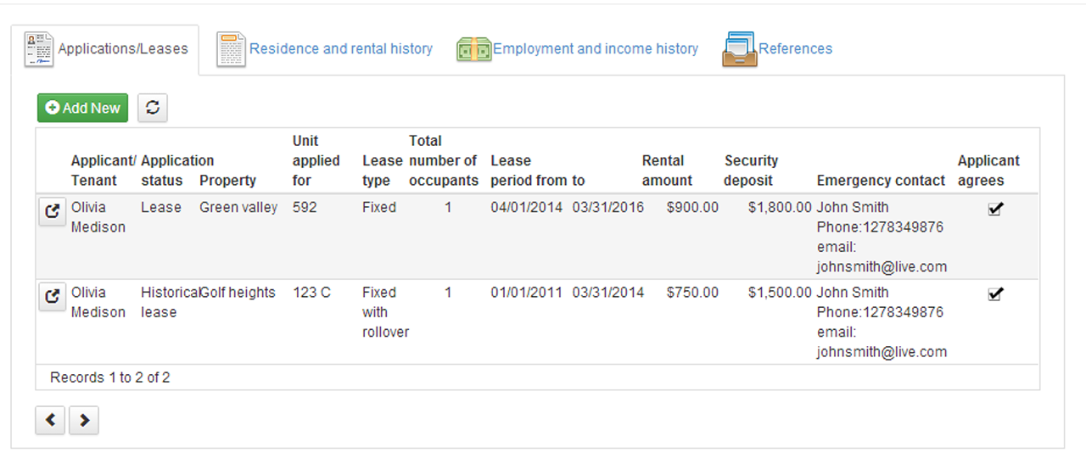Open the Green valley lease record

[53, 212]
